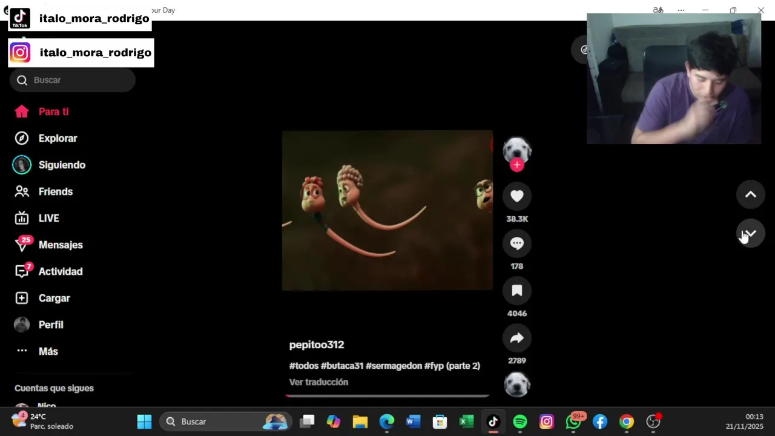Open the #butaca31 hashtag
This screenshot has height=436, width=775.
click(342, 366)
